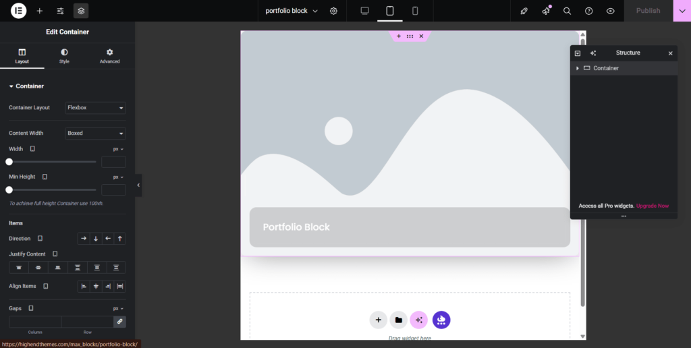Change the Min Height unit px selector
691x348 pixels.
pyautogui.click(x=119, y=177)
